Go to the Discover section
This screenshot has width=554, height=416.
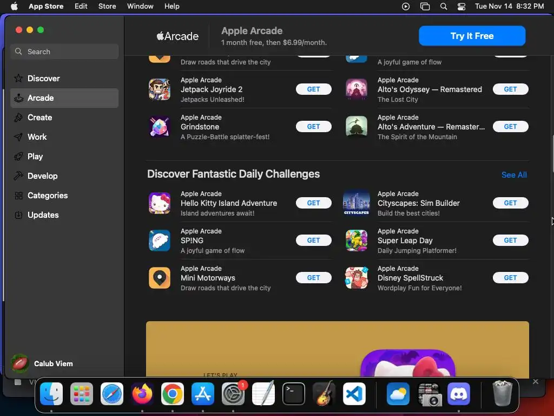click(64, 79)
